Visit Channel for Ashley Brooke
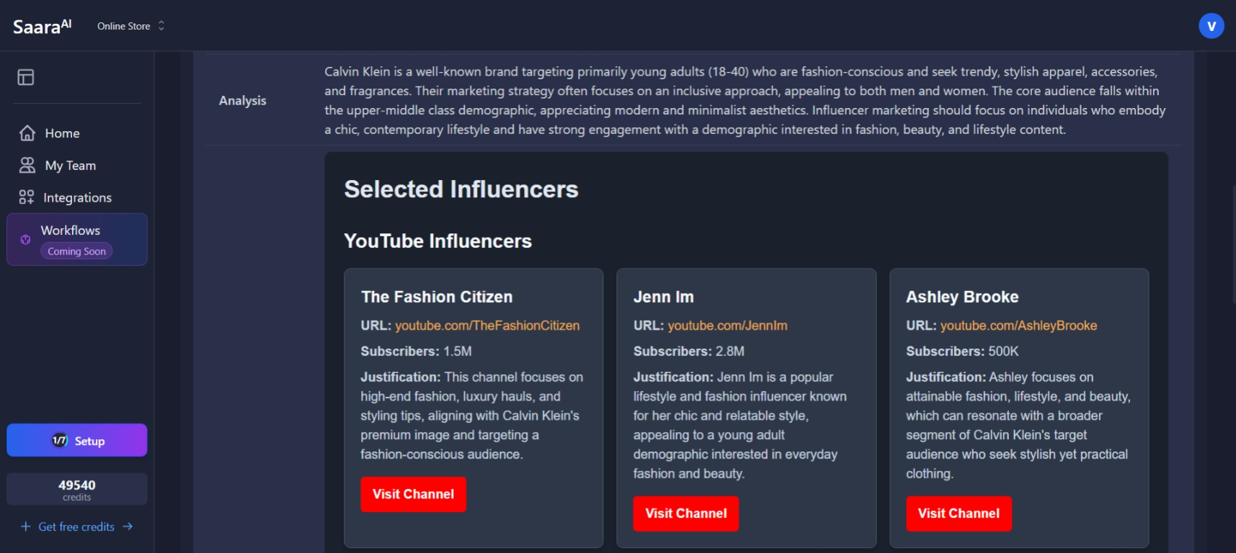Screen dimensions: 1236x553 [959, 514]
